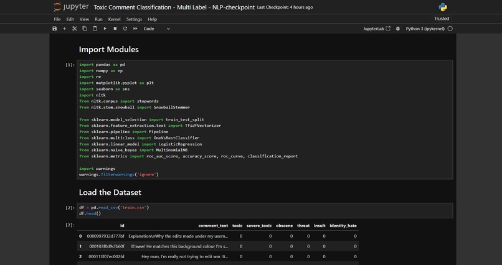
Task: Open the View menu
Action: [84, 19]
